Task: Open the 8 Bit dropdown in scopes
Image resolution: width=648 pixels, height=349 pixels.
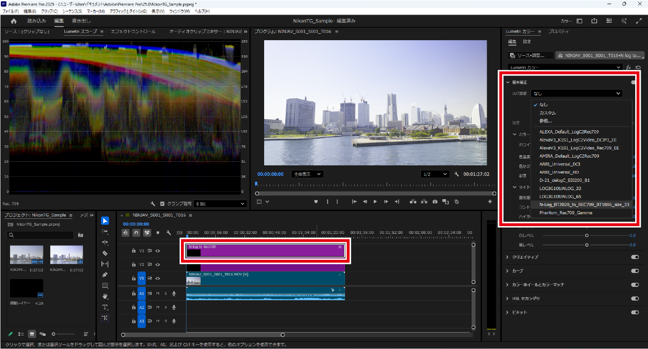Action: pyautogui.click(x=220, y=204)
